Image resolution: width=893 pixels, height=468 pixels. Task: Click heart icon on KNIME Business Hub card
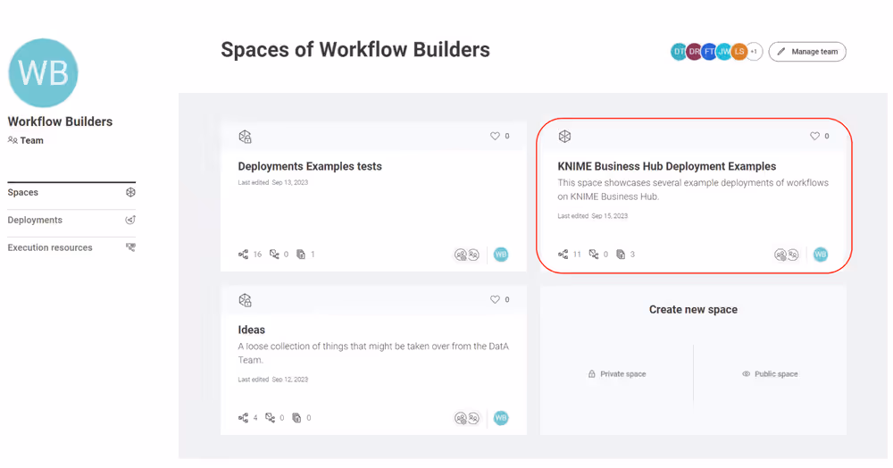pyautogui.click(x=814, y=137)
